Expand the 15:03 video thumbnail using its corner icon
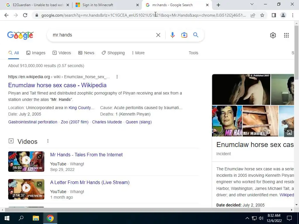The height and width of the screenshot is (224, 299). click(39, 156)
